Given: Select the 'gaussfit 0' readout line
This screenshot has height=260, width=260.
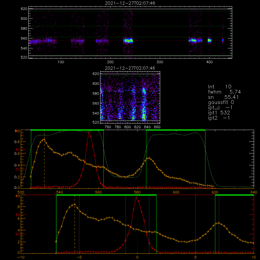Looking at the screenshot, I should click(221, 102).
